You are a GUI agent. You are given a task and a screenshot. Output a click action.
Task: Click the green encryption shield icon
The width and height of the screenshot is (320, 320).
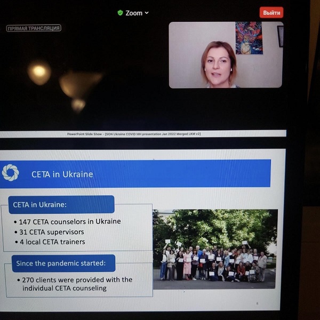pyautogui.click(x=120, y=13)
